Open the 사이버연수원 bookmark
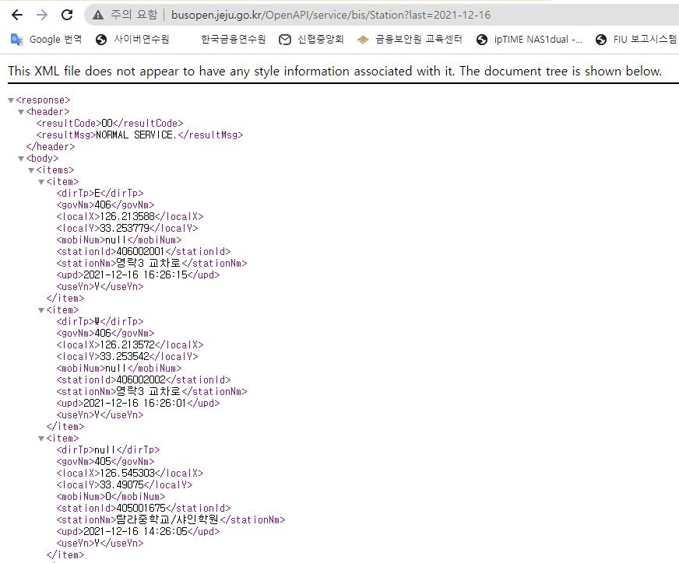 132,40
